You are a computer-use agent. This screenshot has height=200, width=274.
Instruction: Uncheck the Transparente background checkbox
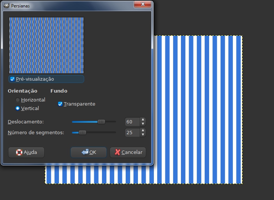point(60,104)
